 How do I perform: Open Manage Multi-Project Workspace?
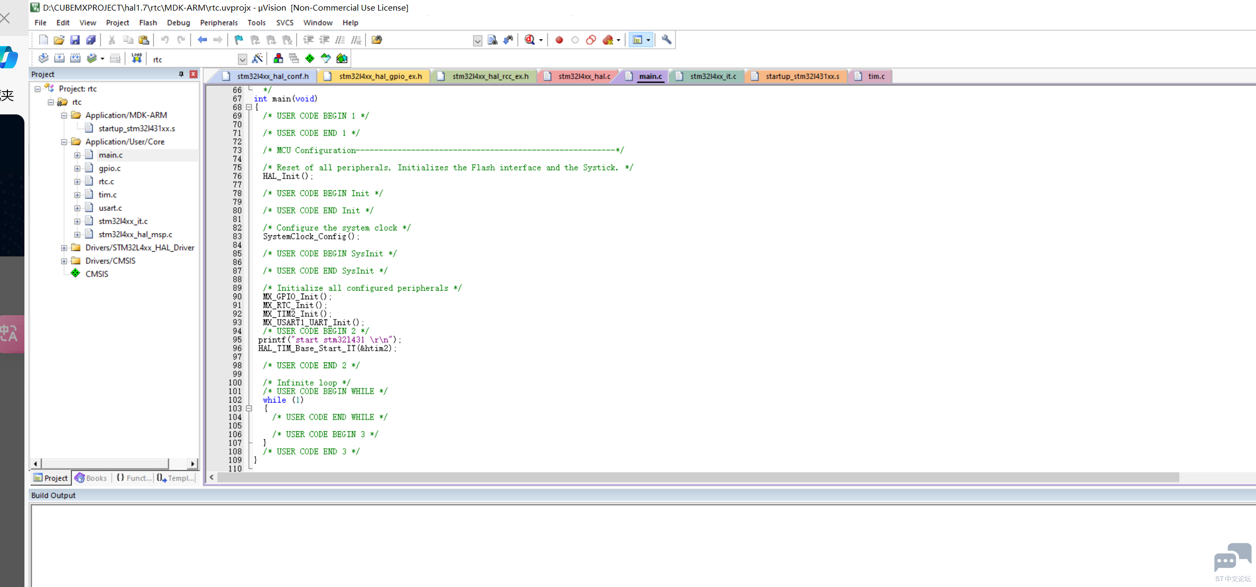pos(294,58)
